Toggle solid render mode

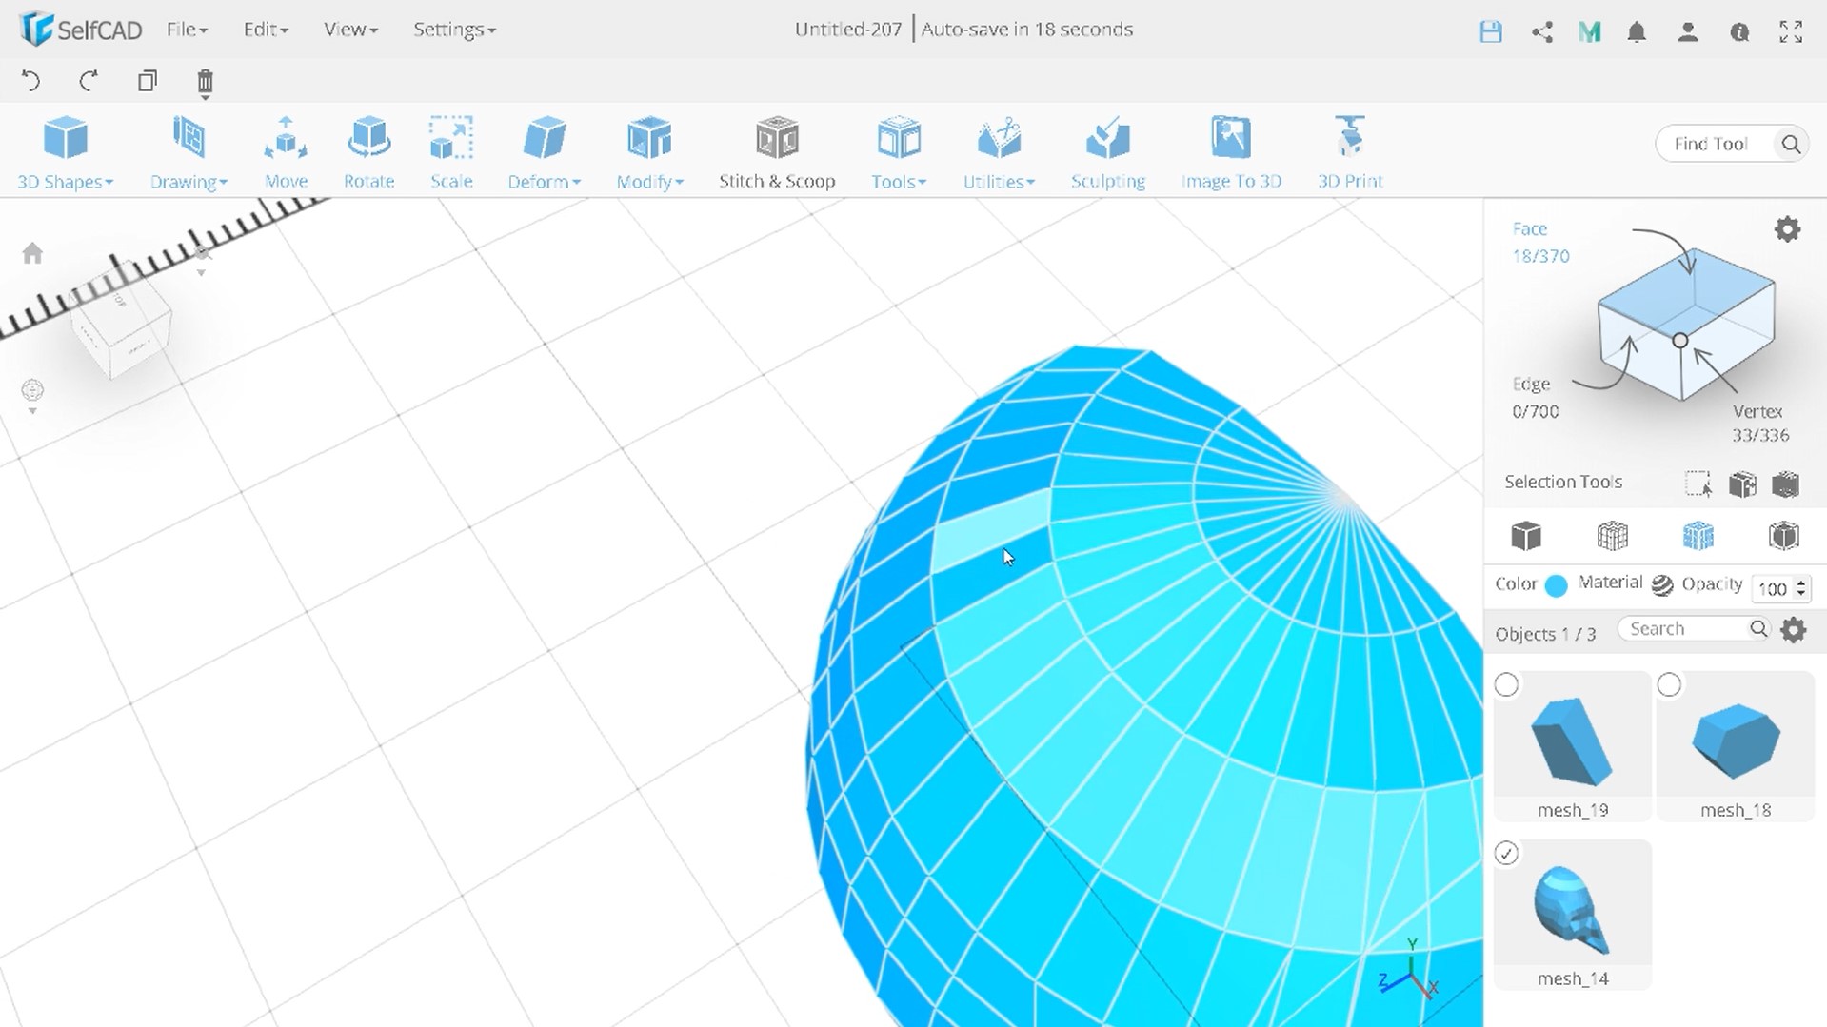coord(1526,536)
